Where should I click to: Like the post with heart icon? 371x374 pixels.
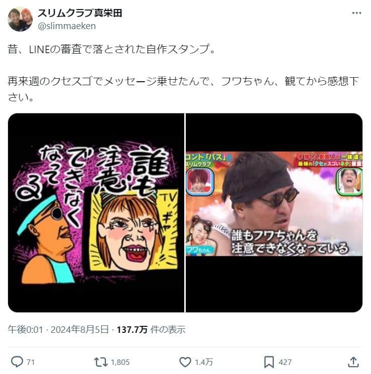click(x=185, y=362)
